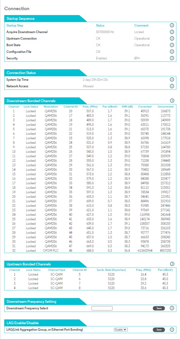Save the Downstream Frequency setting
The image size is (180, 339).
(x=159, y=308)
